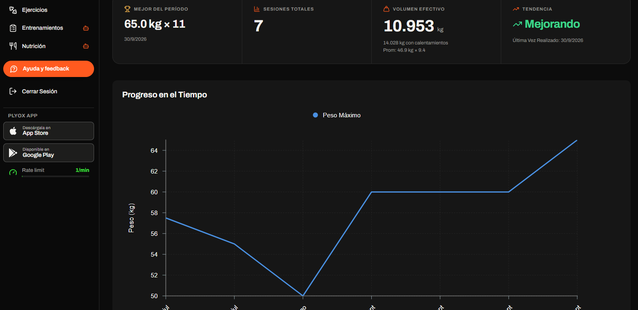
Task: Click the Ejercicios dumbbell icon
Action: tap(13, 10)
